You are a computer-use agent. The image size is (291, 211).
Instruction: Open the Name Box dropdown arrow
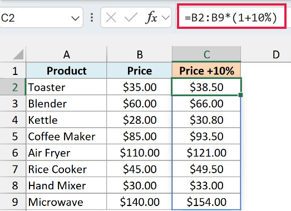pos(75,18)
